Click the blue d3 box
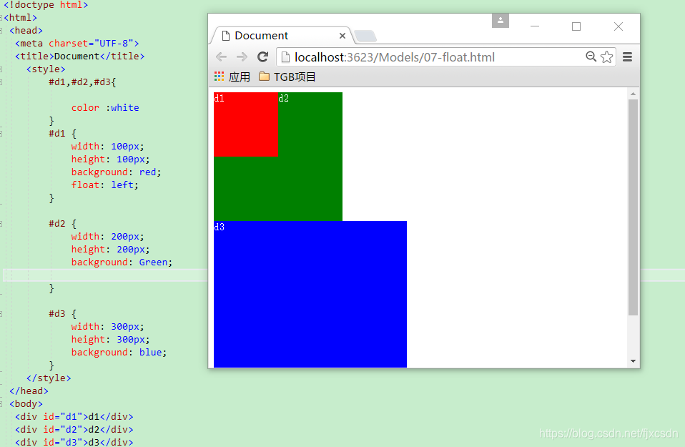This screenshot has height=447, width=685. pos(310,294)
